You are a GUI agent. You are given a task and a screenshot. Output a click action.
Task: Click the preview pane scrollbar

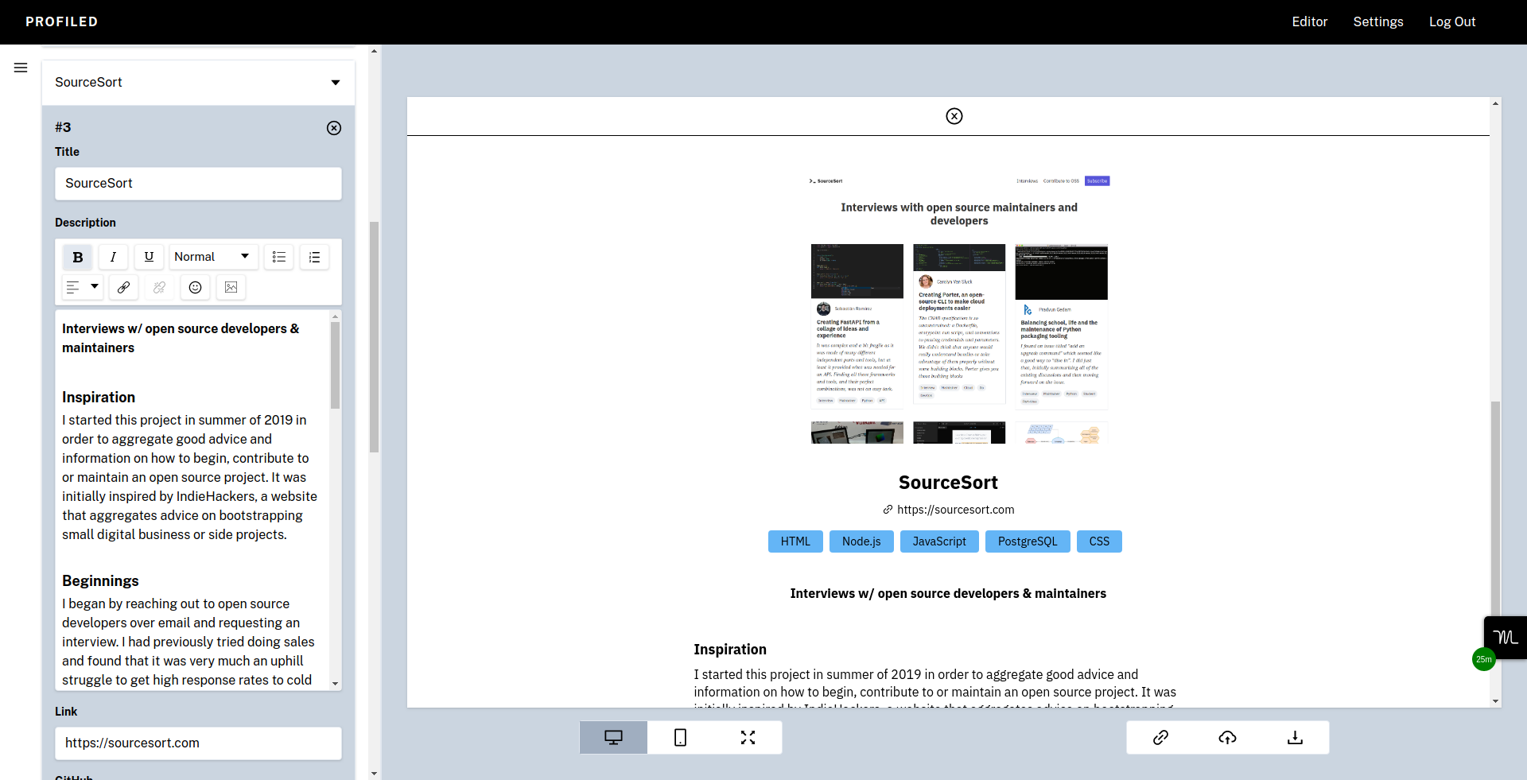point(1495,509)
